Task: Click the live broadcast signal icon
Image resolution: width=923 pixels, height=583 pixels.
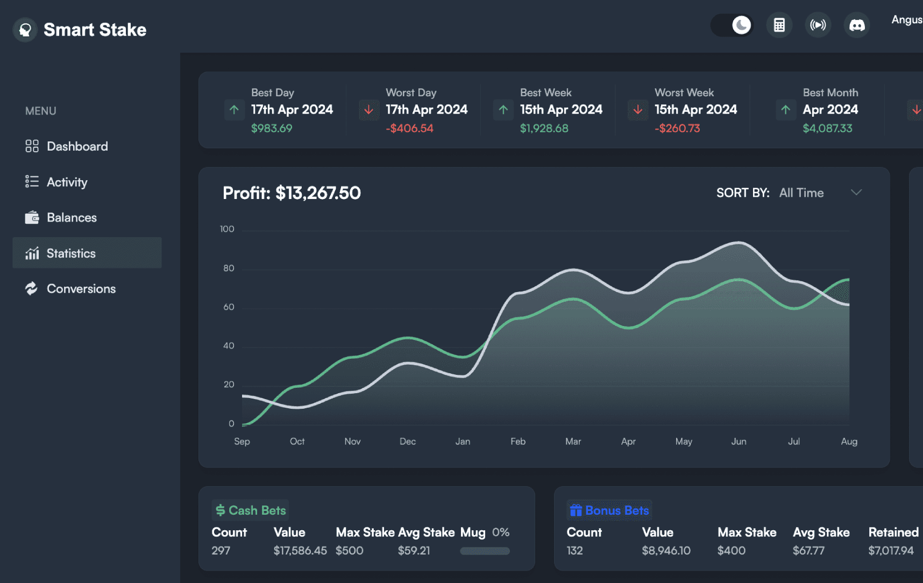Action: [x=818, y=25]
